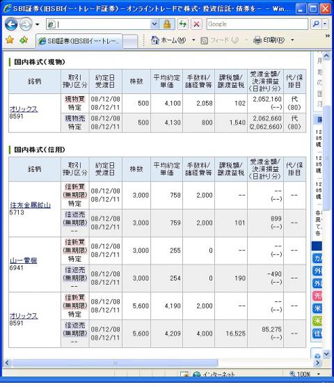Click the security padlock icon
Image resolution: width=334 pixels, height=387 pixels.
167,24
